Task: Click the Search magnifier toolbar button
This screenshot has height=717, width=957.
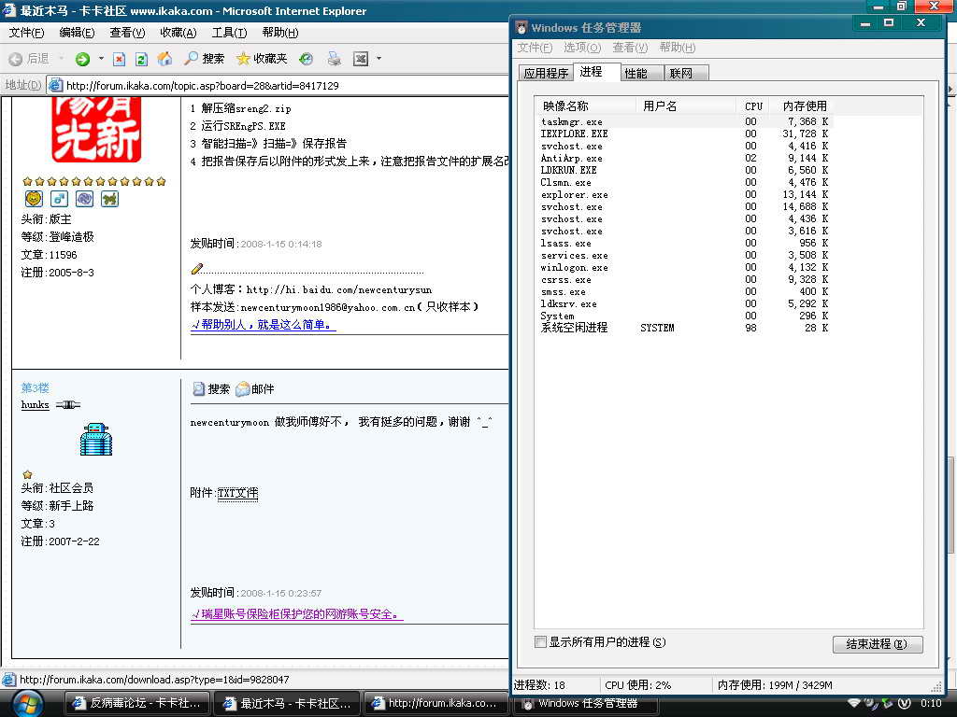Action: pyautogui.click(x=205, y=59)
